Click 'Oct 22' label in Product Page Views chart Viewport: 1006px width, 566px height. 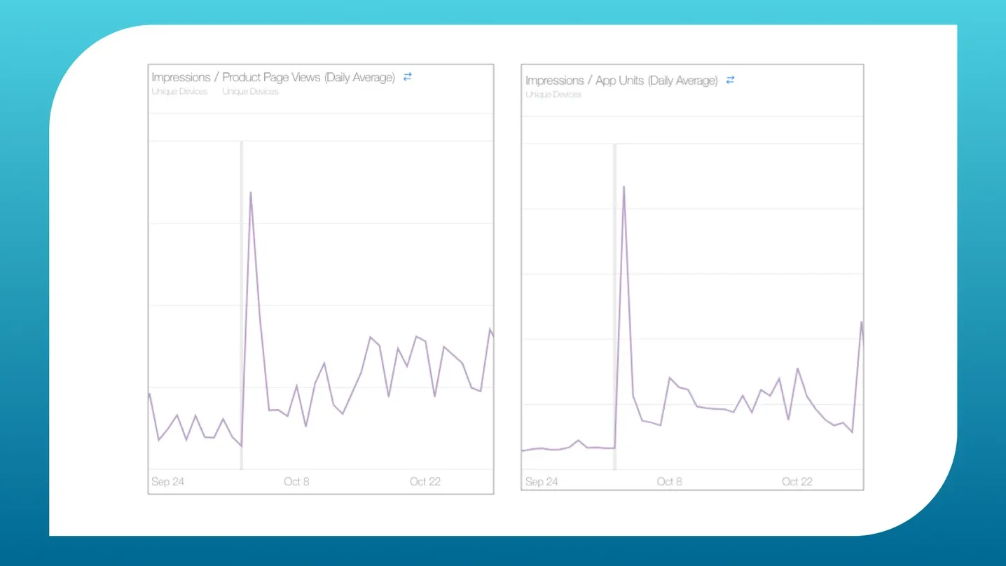425,481
